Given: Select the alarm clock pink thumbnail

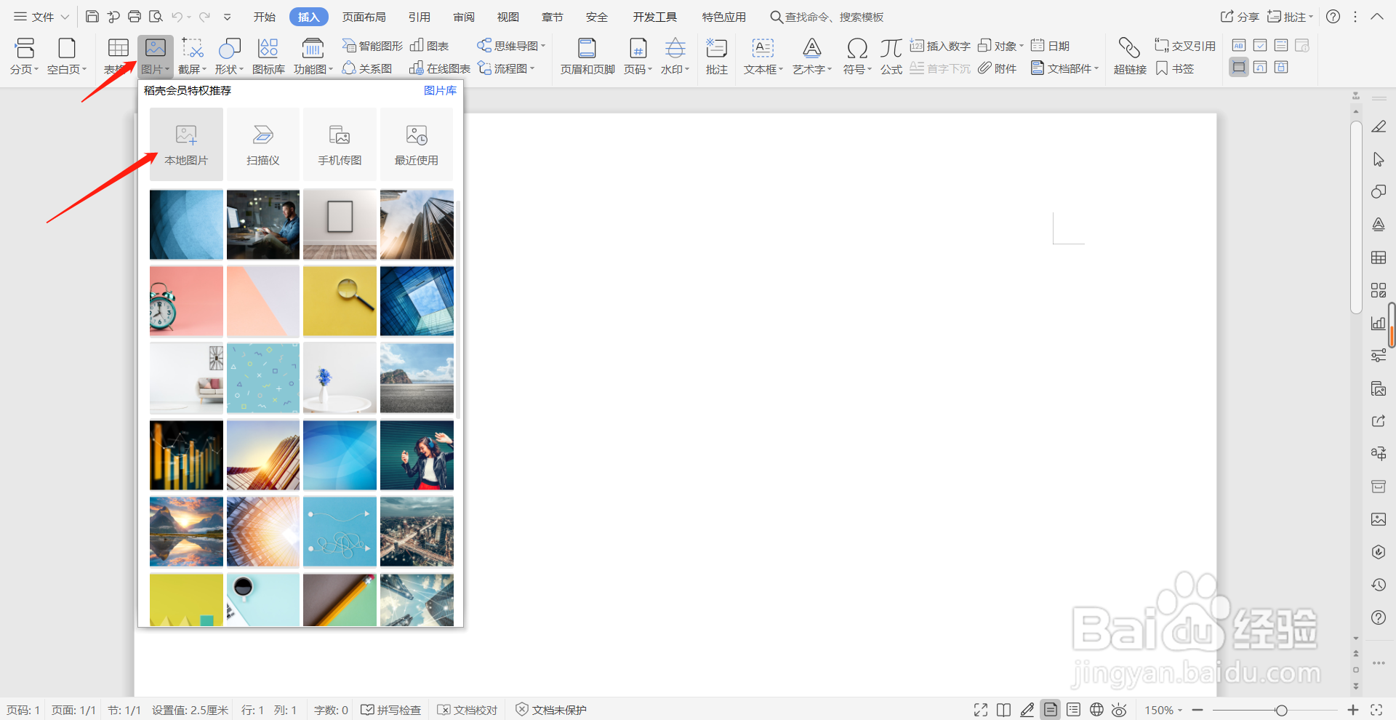Looking at the screenshot, I should coord(186,301).
